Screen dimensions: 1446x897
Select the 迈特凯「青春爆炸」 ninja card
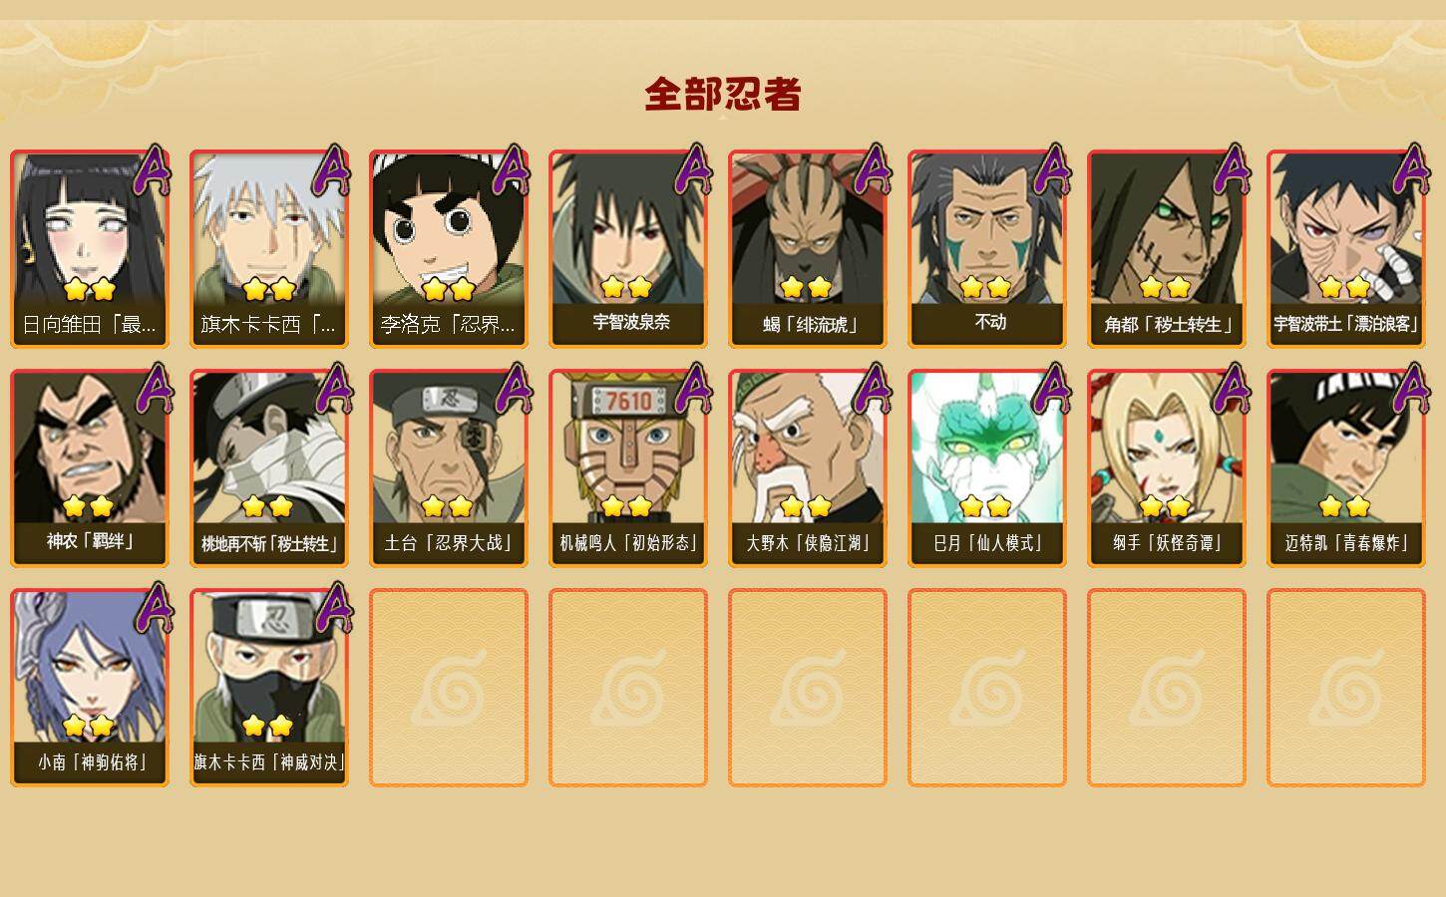1346,468
